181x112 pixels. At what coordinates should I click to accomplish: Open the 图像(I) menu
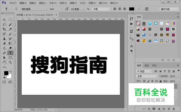[33, 3]
